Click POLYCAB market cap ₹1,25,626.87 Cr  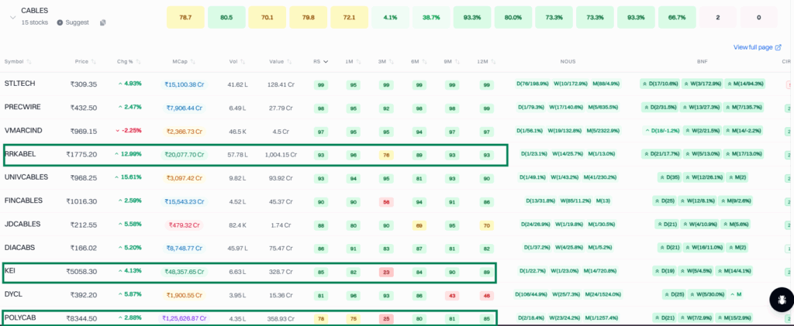(185, 318)
